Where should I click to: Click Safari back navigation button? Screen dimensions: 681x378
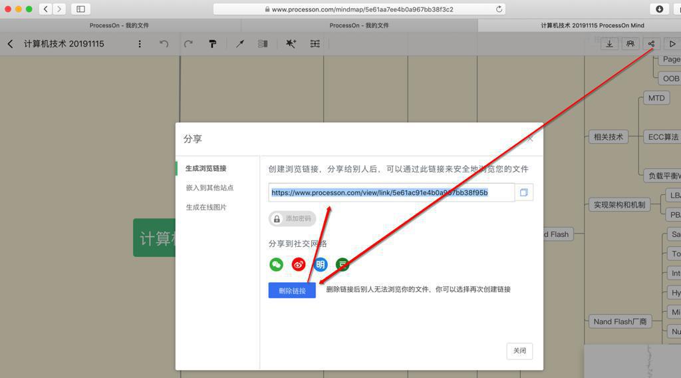pyautogui.click(x=46, y=9)
